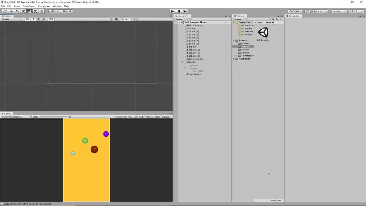Click Search by Label icon in Project
The width and height of the screenshot is (366, 206).
click(277, 19)
